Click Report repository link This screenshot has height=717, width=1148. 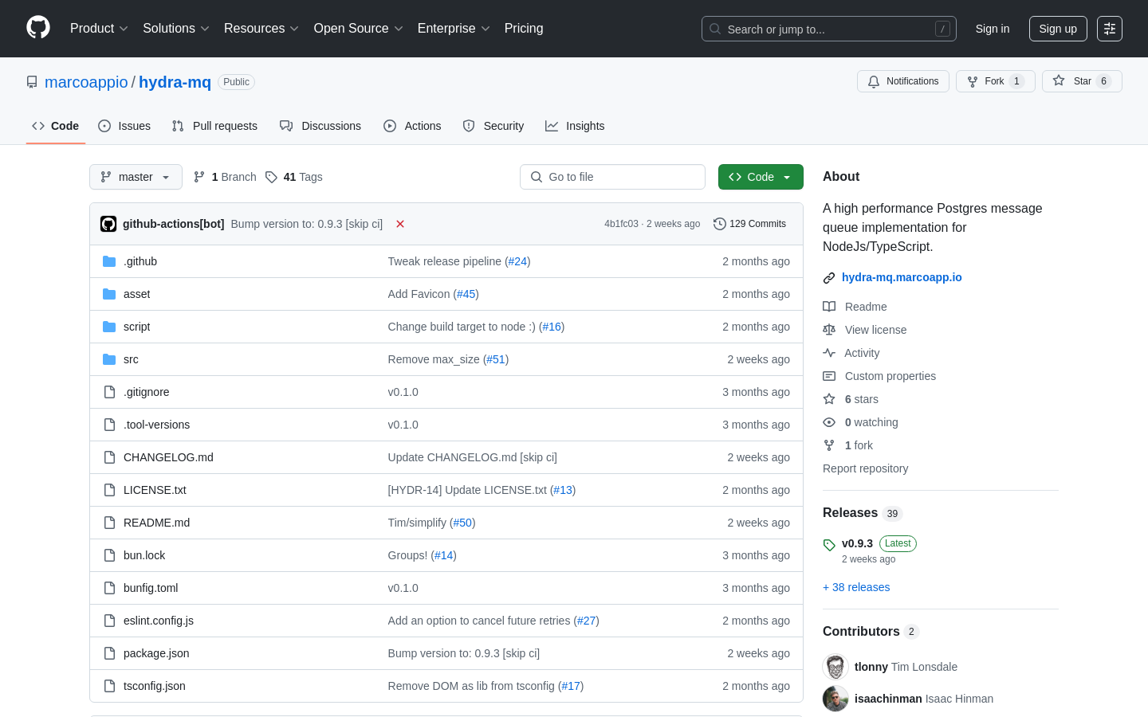tap(865, 468)
